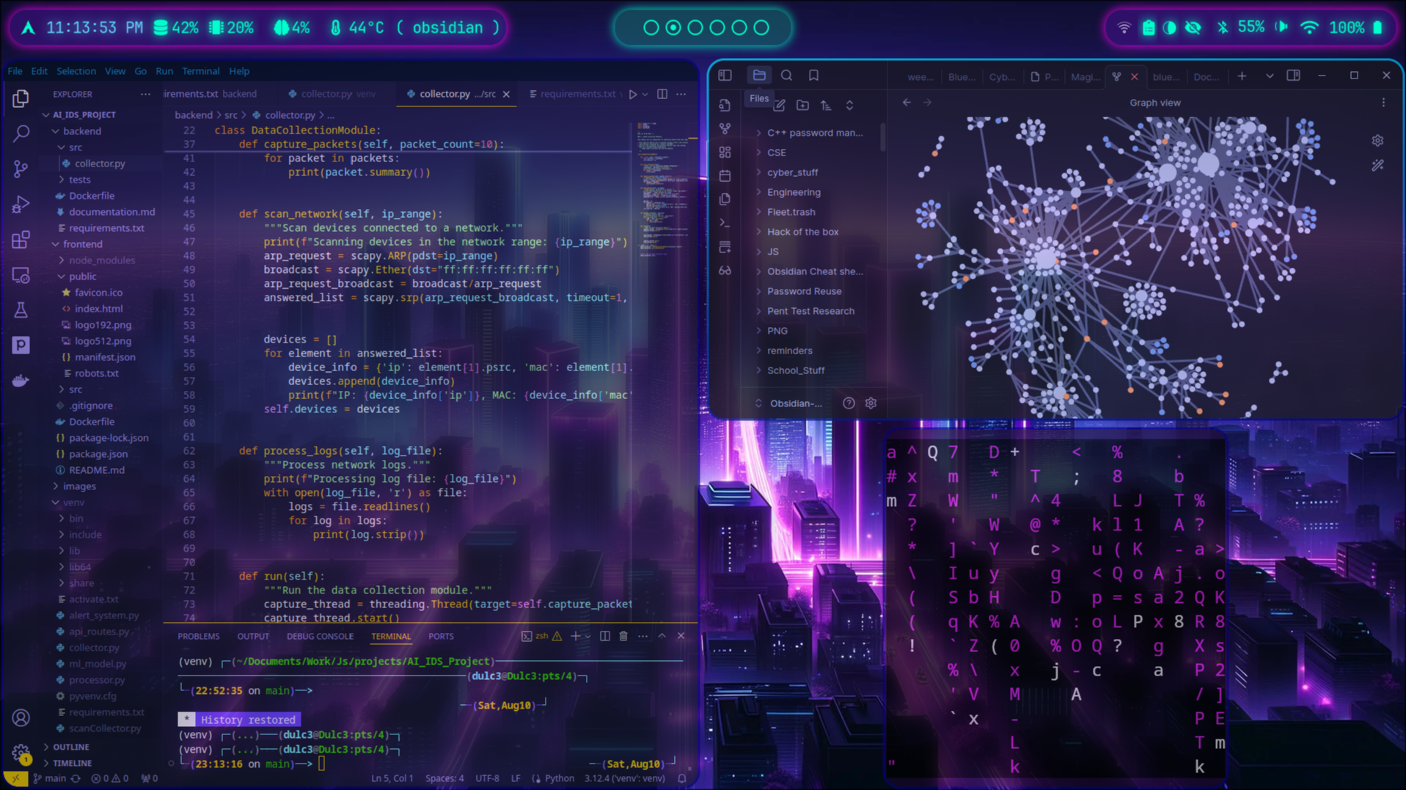Switch to the DEBUG CONSOLE panel tab
This screenshot has width=1406, height=790.
click(x=320, y=637)
